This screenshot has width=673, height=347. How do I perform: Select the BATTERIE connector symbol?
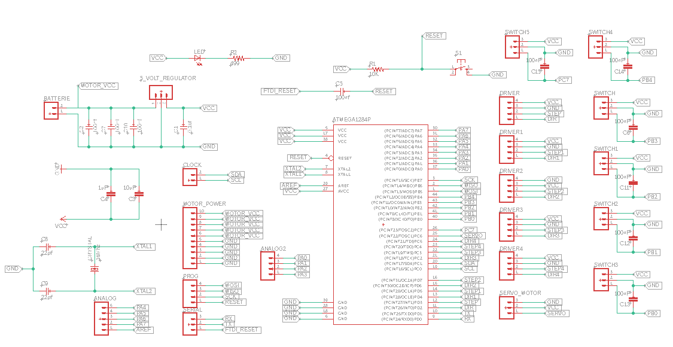tap(51, 110)
